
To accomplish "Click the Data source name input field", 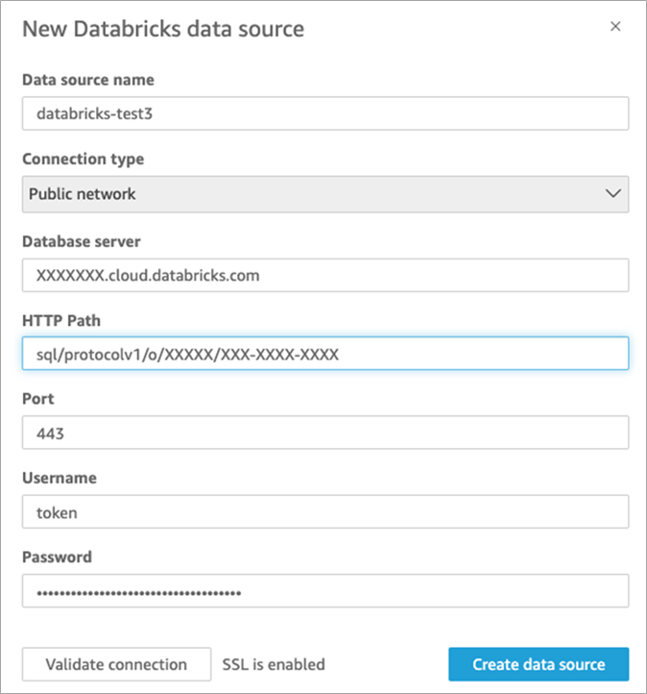I will pyautogui.click(x=325, y=113).
